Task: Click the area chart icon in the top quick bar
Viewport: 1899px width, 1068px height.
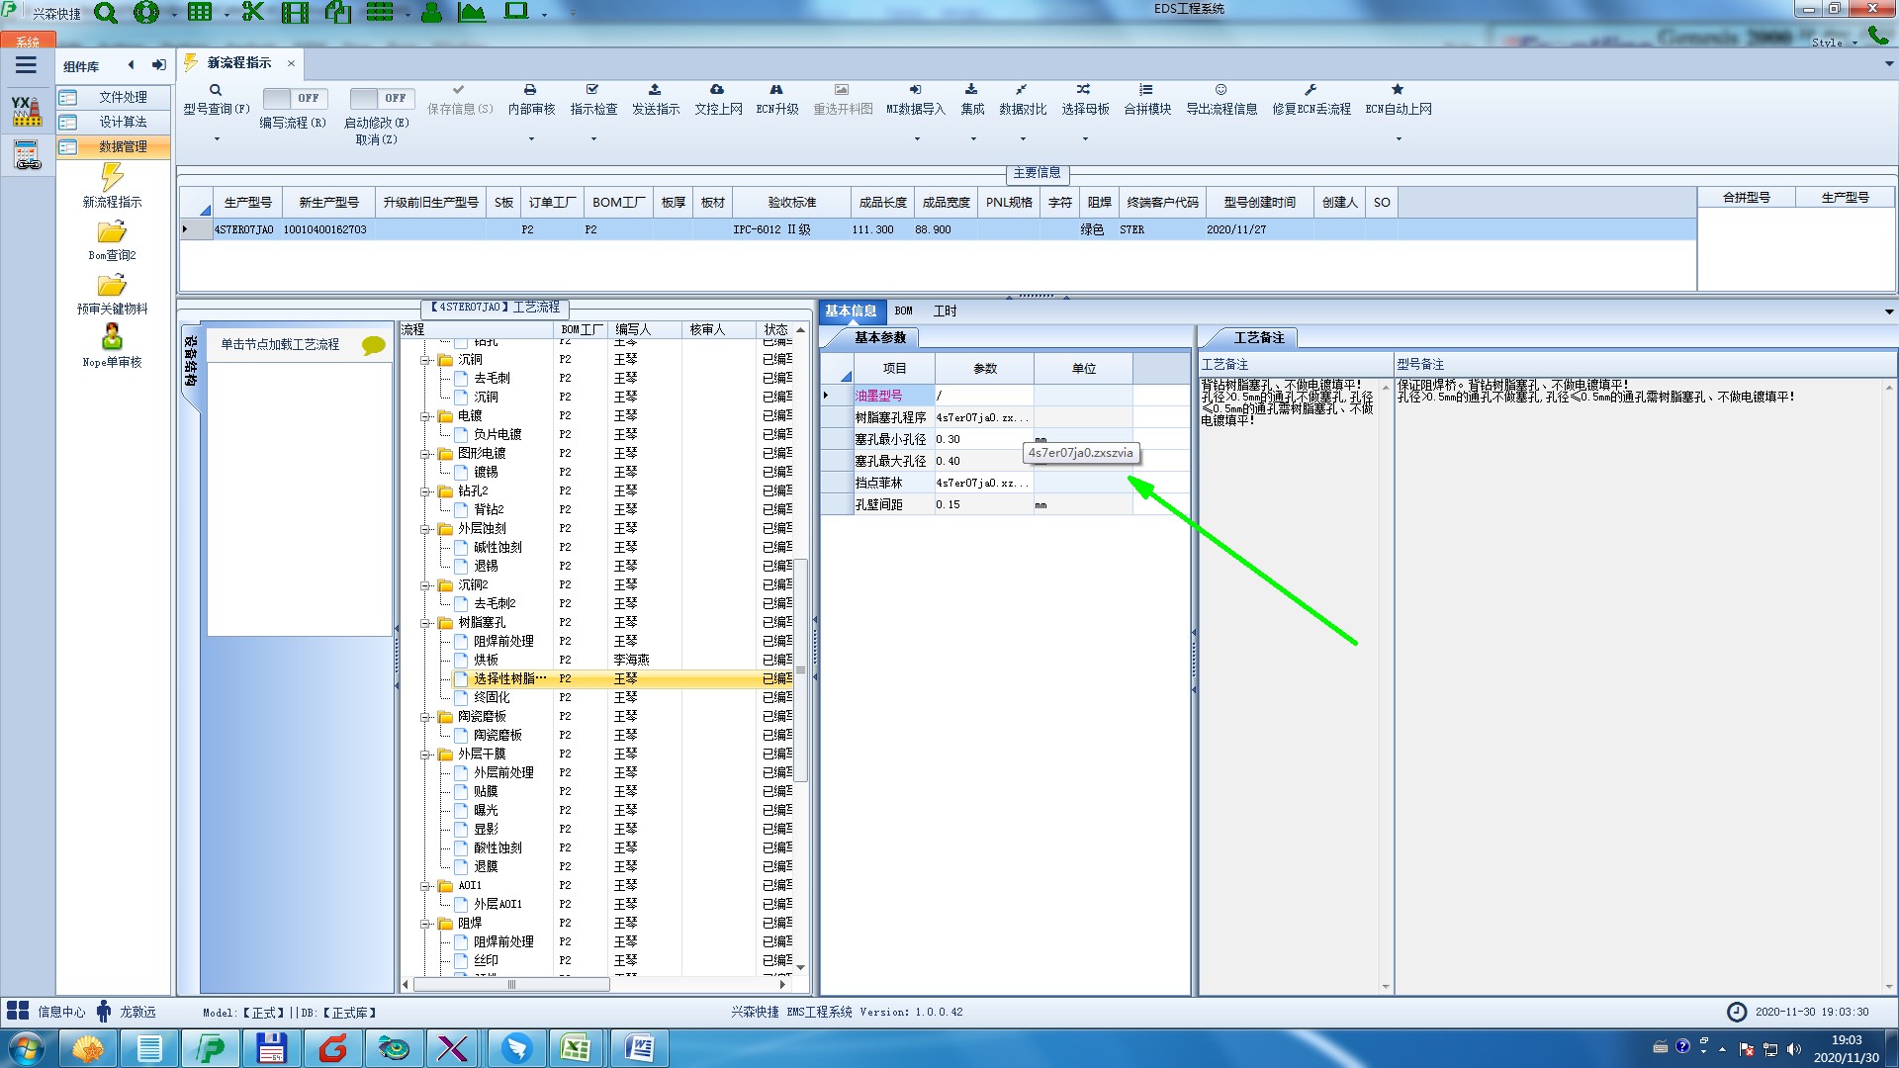Action: 472,13
